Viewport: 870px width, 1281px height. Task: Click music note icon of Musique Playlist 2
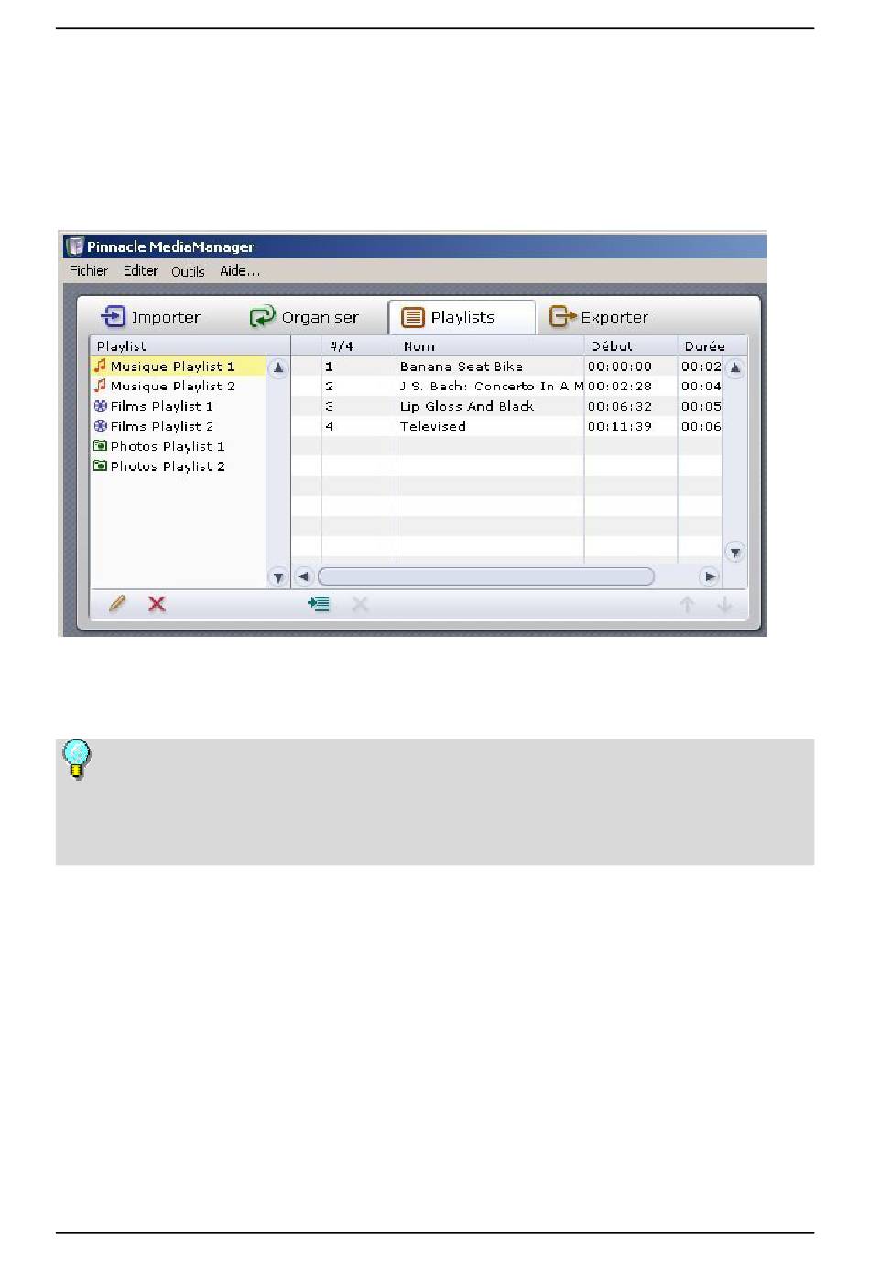click(x=101, y=386)
